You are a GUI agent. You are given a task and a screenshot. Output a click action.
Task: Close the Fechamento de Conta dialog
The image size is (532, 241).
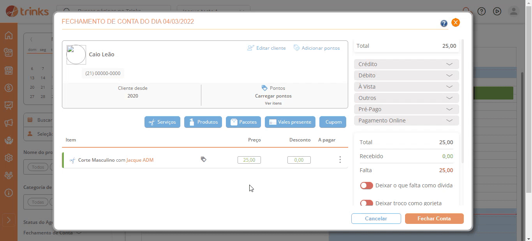pyautogui.click(x=456, y=23)
